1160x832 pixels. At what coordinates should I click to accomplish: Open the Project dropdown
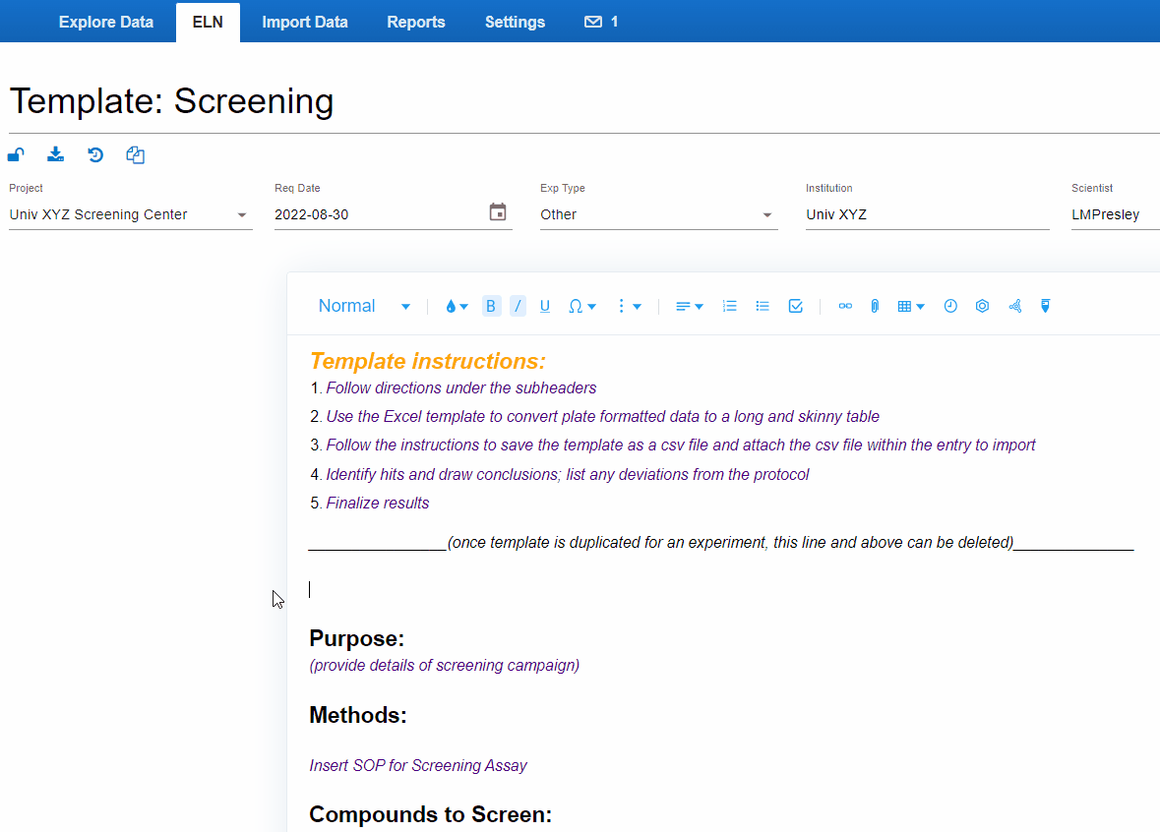coord(130,214)
